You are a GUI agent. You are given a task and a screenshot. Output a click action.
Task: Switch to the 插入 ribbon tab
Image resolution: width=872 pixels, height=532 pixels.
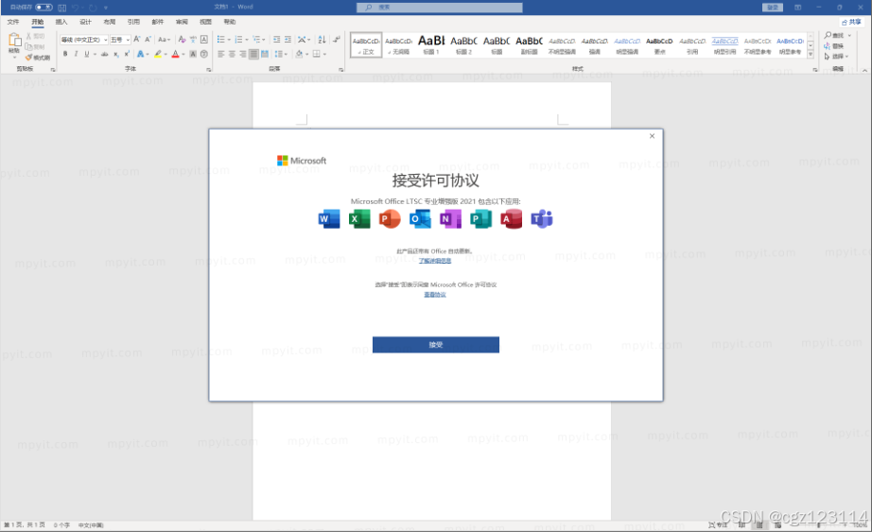click(61, 22)
